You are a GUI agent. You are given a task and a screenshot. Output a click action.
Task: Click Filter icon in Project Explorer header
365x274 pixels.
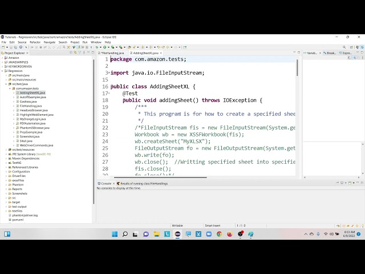tap(80, 53)
